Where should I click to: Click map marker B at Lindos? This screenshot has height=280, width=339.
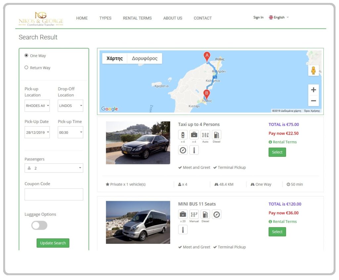click(x=207, y=95)
